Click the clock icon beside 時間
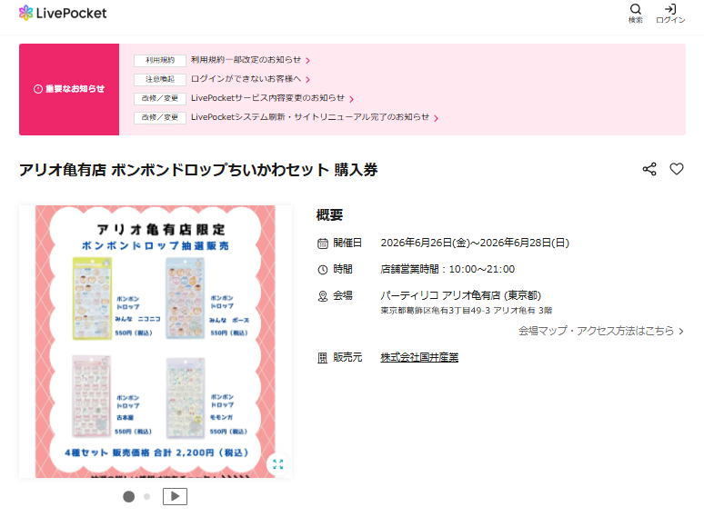Screen dimensions: 704x517 click(x=323, y=270)
